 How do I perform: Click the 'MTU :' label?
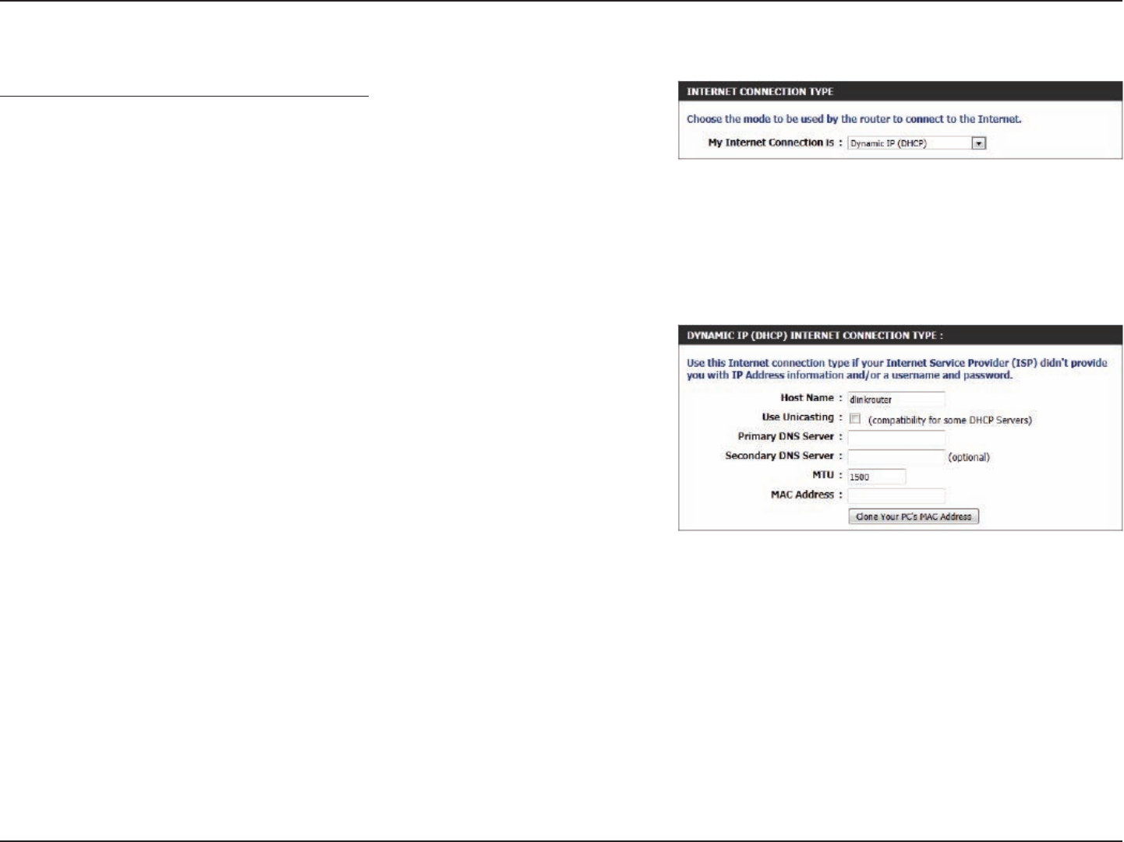827,475
